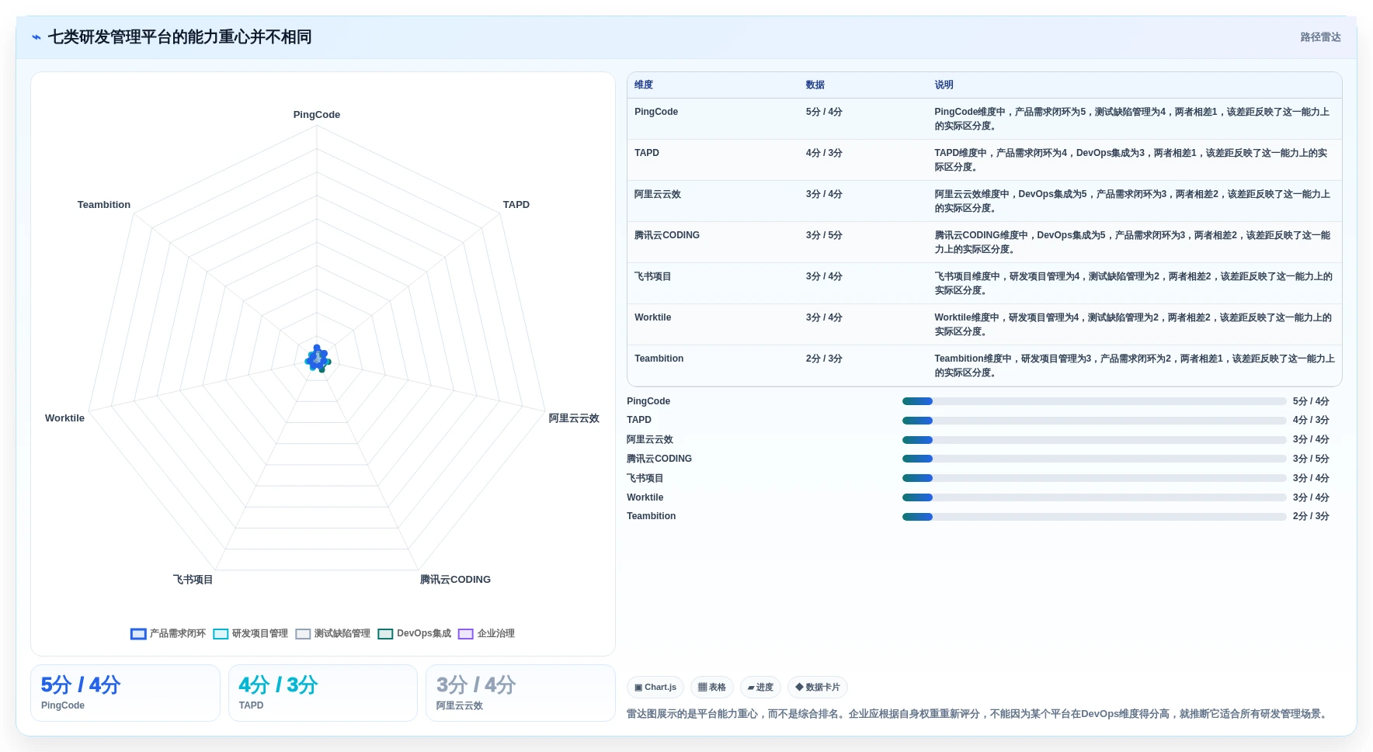Click the 数据卡片 tag
This screenshot has height=752, width=1373.
click(x=817, y=687)
